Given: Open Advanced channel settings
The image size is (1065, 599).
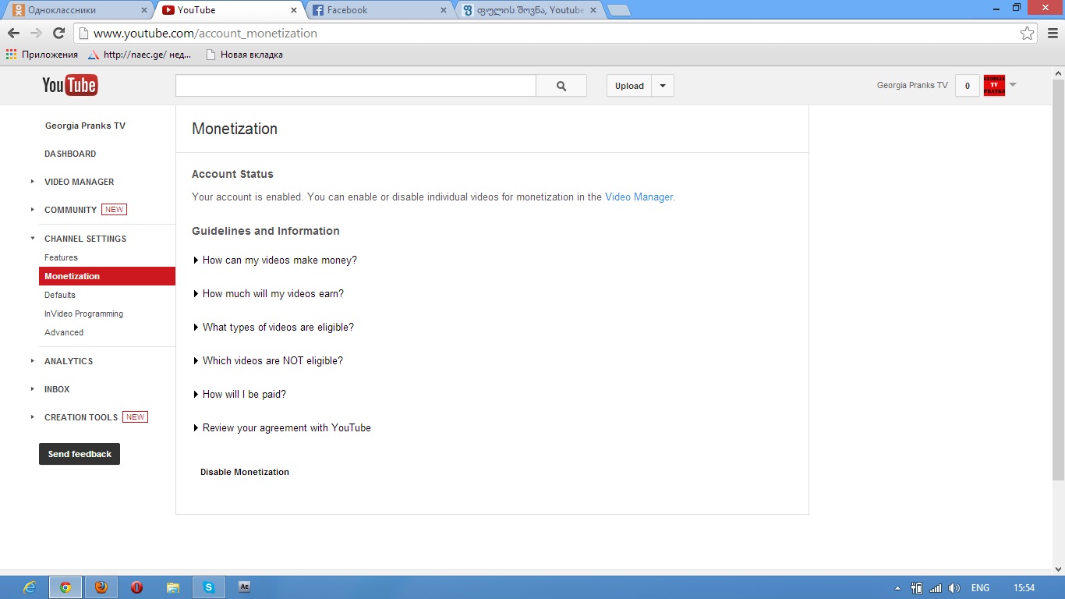Looking at the screenshot, I should [64, 332].
